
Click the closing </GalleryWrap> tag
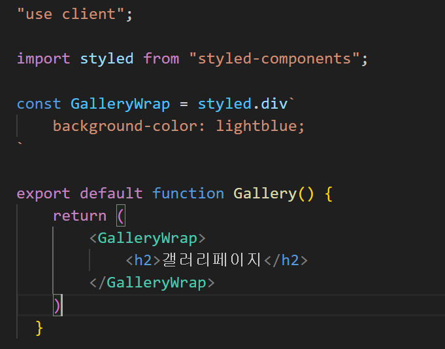click(152, 283)
